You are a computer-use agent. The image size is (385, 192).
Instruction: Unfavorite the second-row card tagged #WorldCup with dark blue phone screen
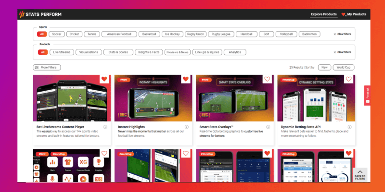coord(267,153)
